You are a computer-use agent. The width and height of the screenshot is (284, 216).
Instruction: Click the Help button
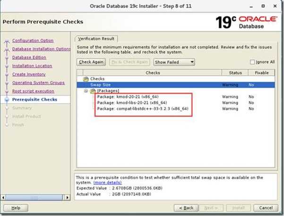pyautogui.click(x=16, y=208)
